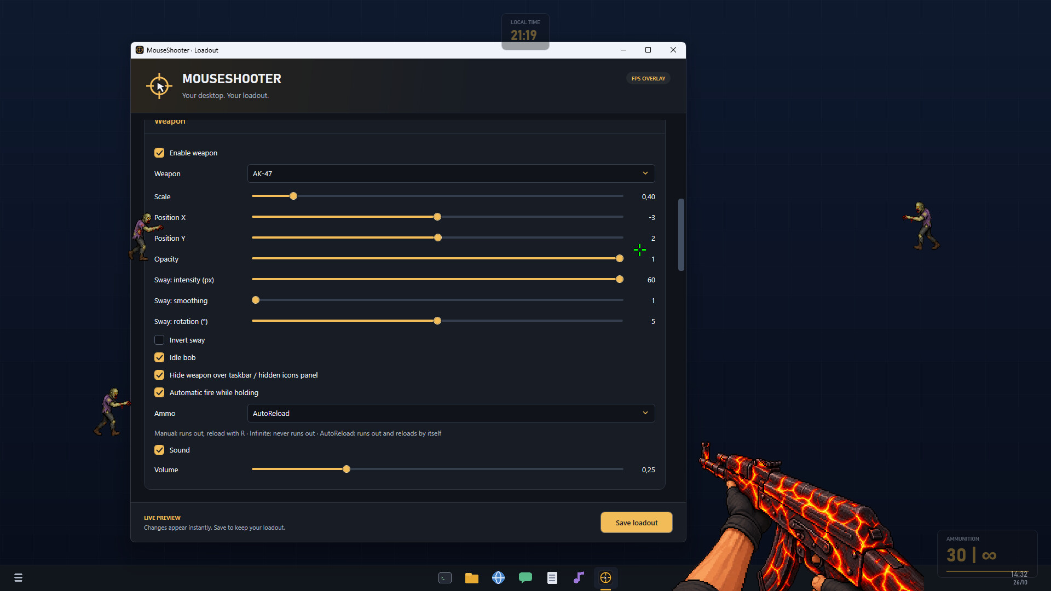Disable Automatic fire while holding
Screen dimensions: 1051x591
click(x=159, y=392)
